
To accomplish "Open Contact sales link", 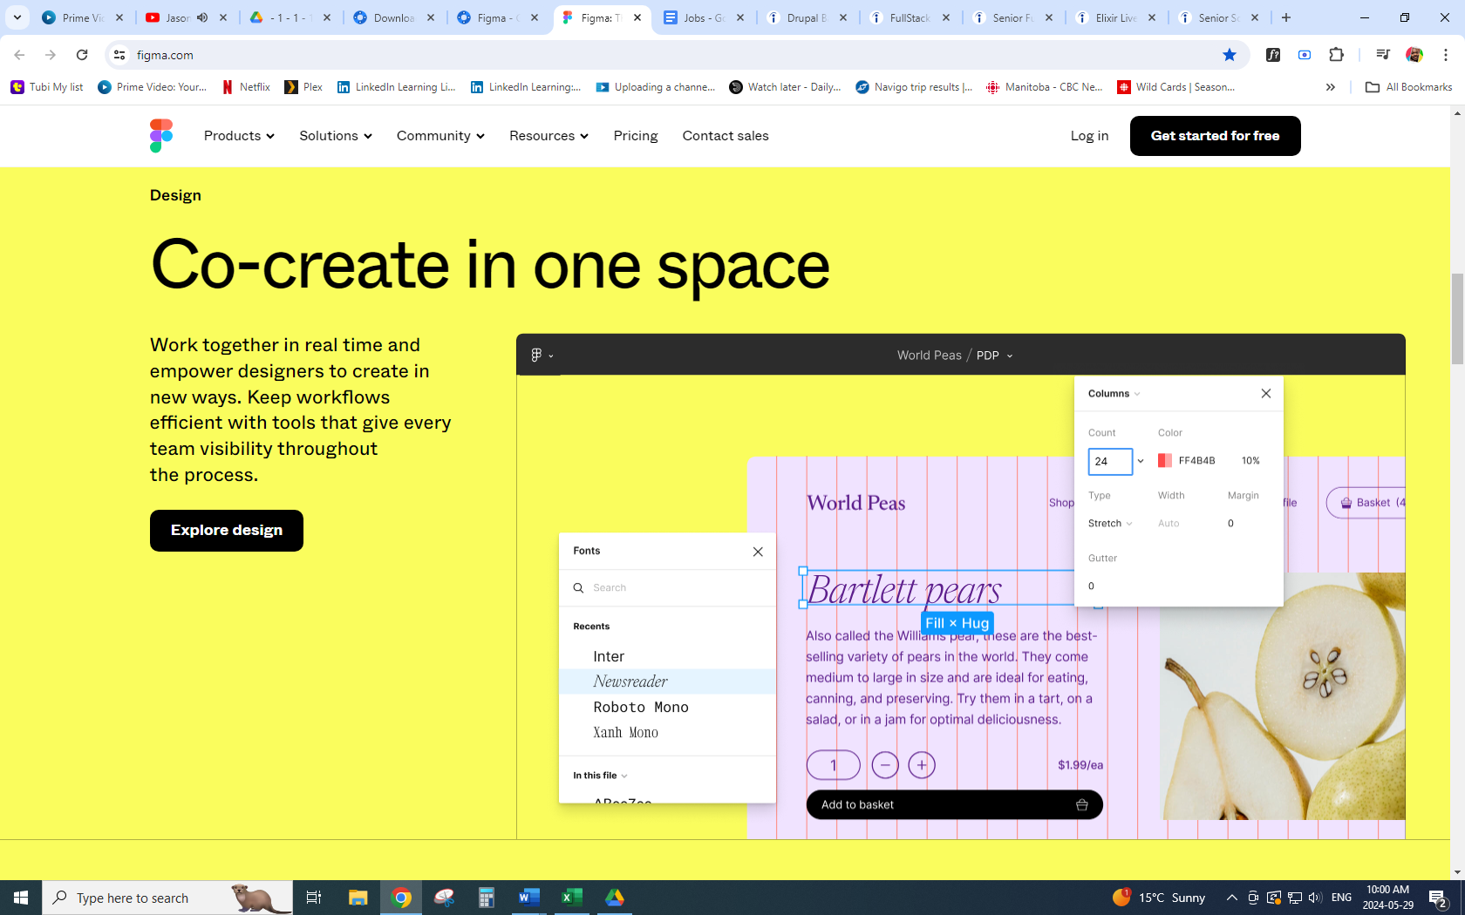I will coord(726,136).
